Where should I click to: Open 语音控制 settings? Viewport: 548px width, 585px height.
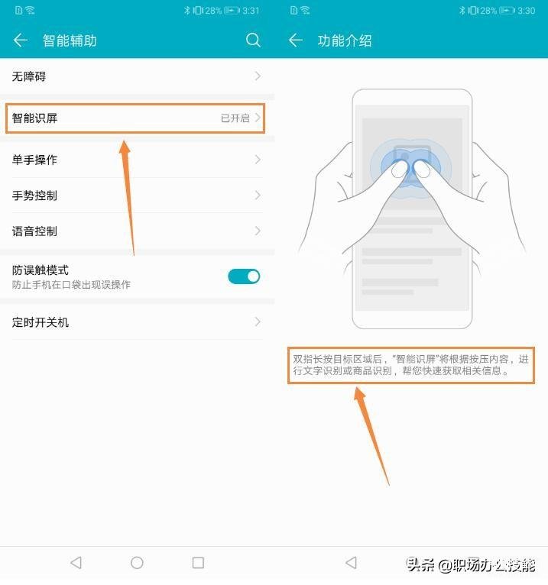(x=137, y=231)
